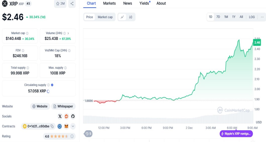This screenshot has height=142, width=266.
Task: Enable the LOG scale option
Action: pos(252,17)
